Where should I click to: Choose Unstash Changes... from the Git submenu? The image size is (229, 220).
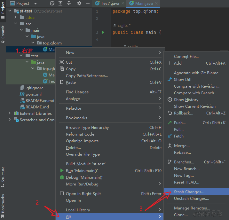[x=191, y=199]
